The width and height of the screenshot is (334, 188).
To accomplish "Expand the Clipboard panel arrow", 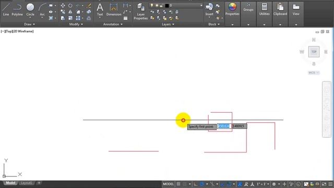I will pos(280,25).
